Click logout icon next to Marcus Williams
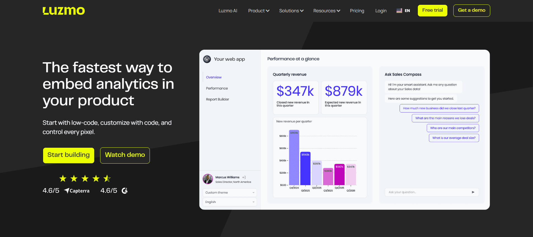This screenshot has height=237, width=533. pos(244,177)
